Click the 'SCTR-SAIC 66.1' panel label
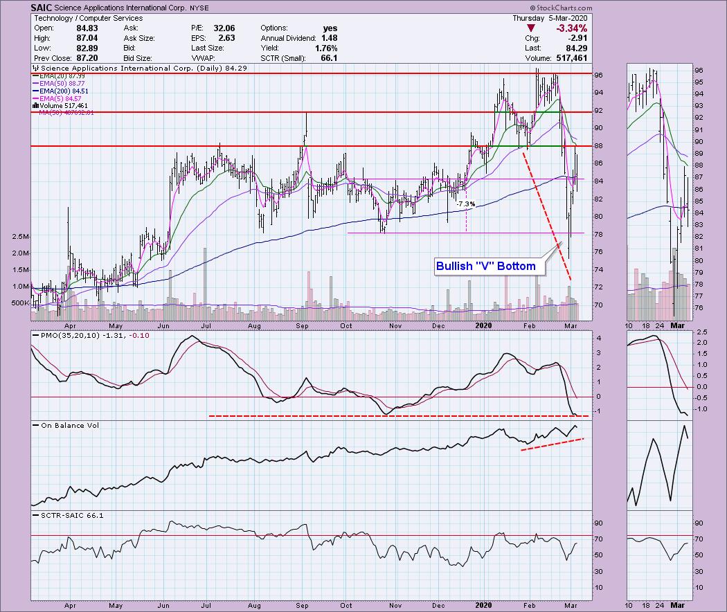The image size is (727, 612). (x=72, y=515)
